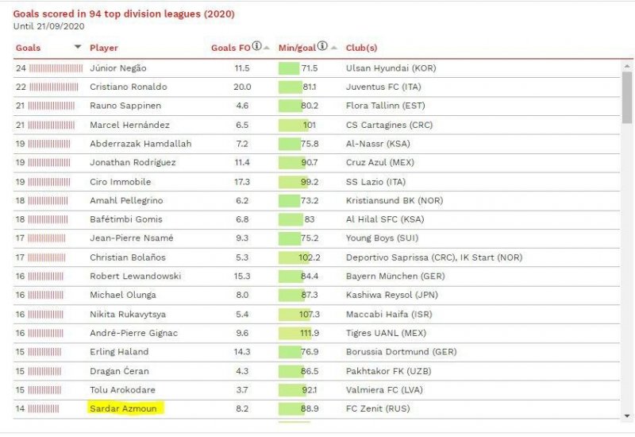
Task: Click the scrollbar down arrow
Action: point(627,416)
